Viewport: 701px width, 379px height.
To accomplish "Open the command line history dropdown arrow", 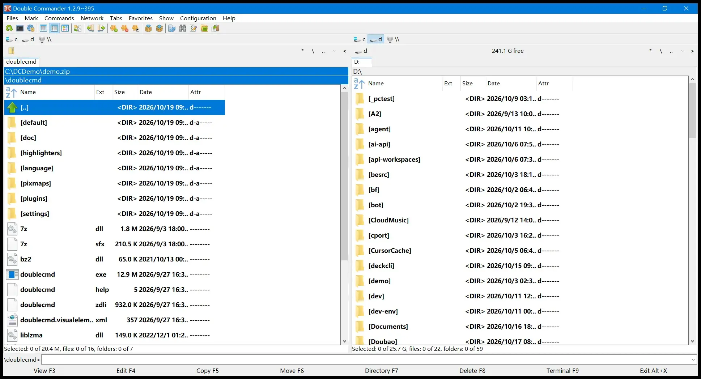I will coord(693,359).
